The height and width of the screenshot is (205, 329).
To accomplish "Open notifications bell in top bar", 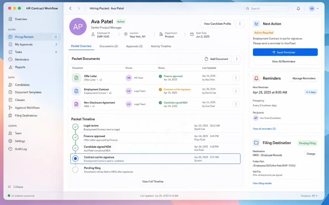I will tap(298, 8).
